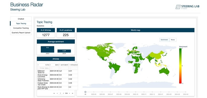Click the Sentiment color scale bar

click(180, 66)
